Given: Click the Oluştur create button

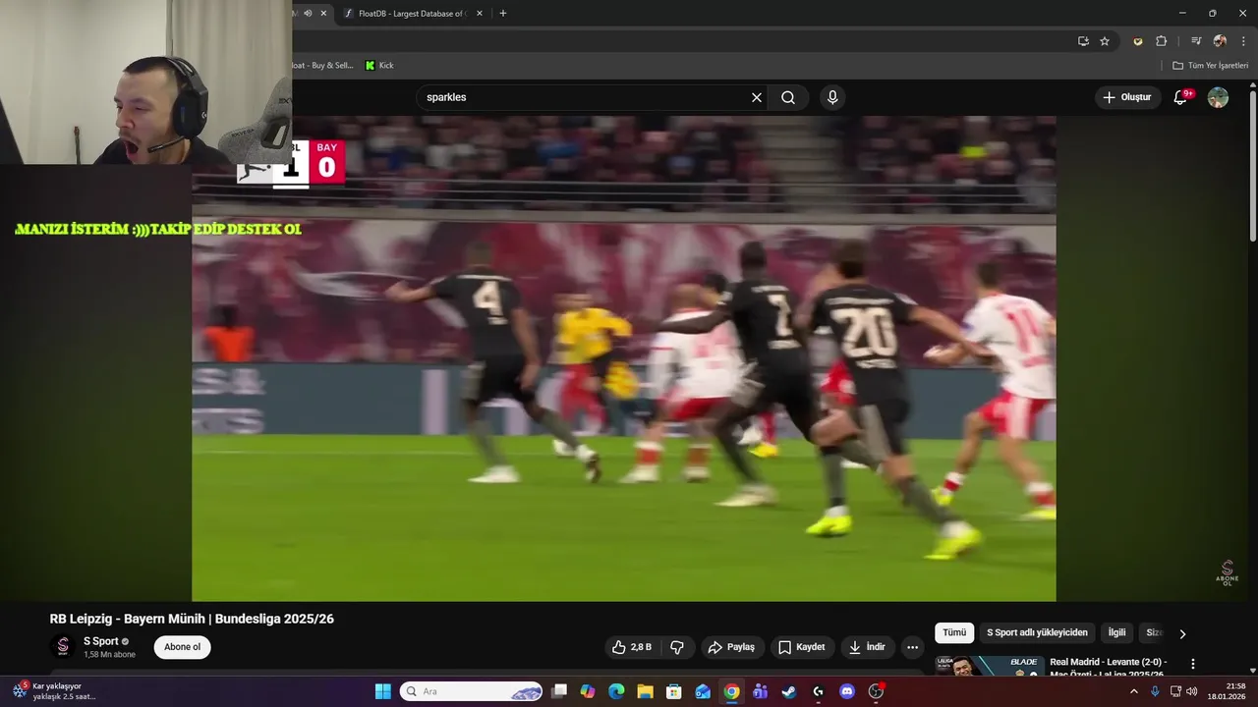Looking at the screenshot, I should tap(1127, 97).
